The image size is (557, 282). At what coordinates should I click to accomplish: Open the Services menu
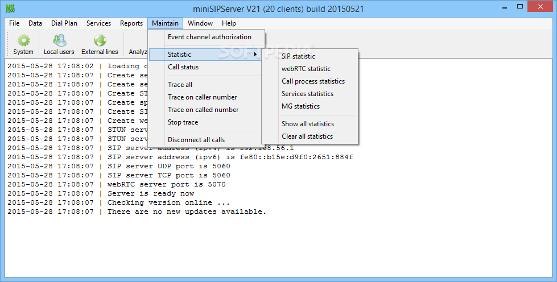tap(98, 23)
